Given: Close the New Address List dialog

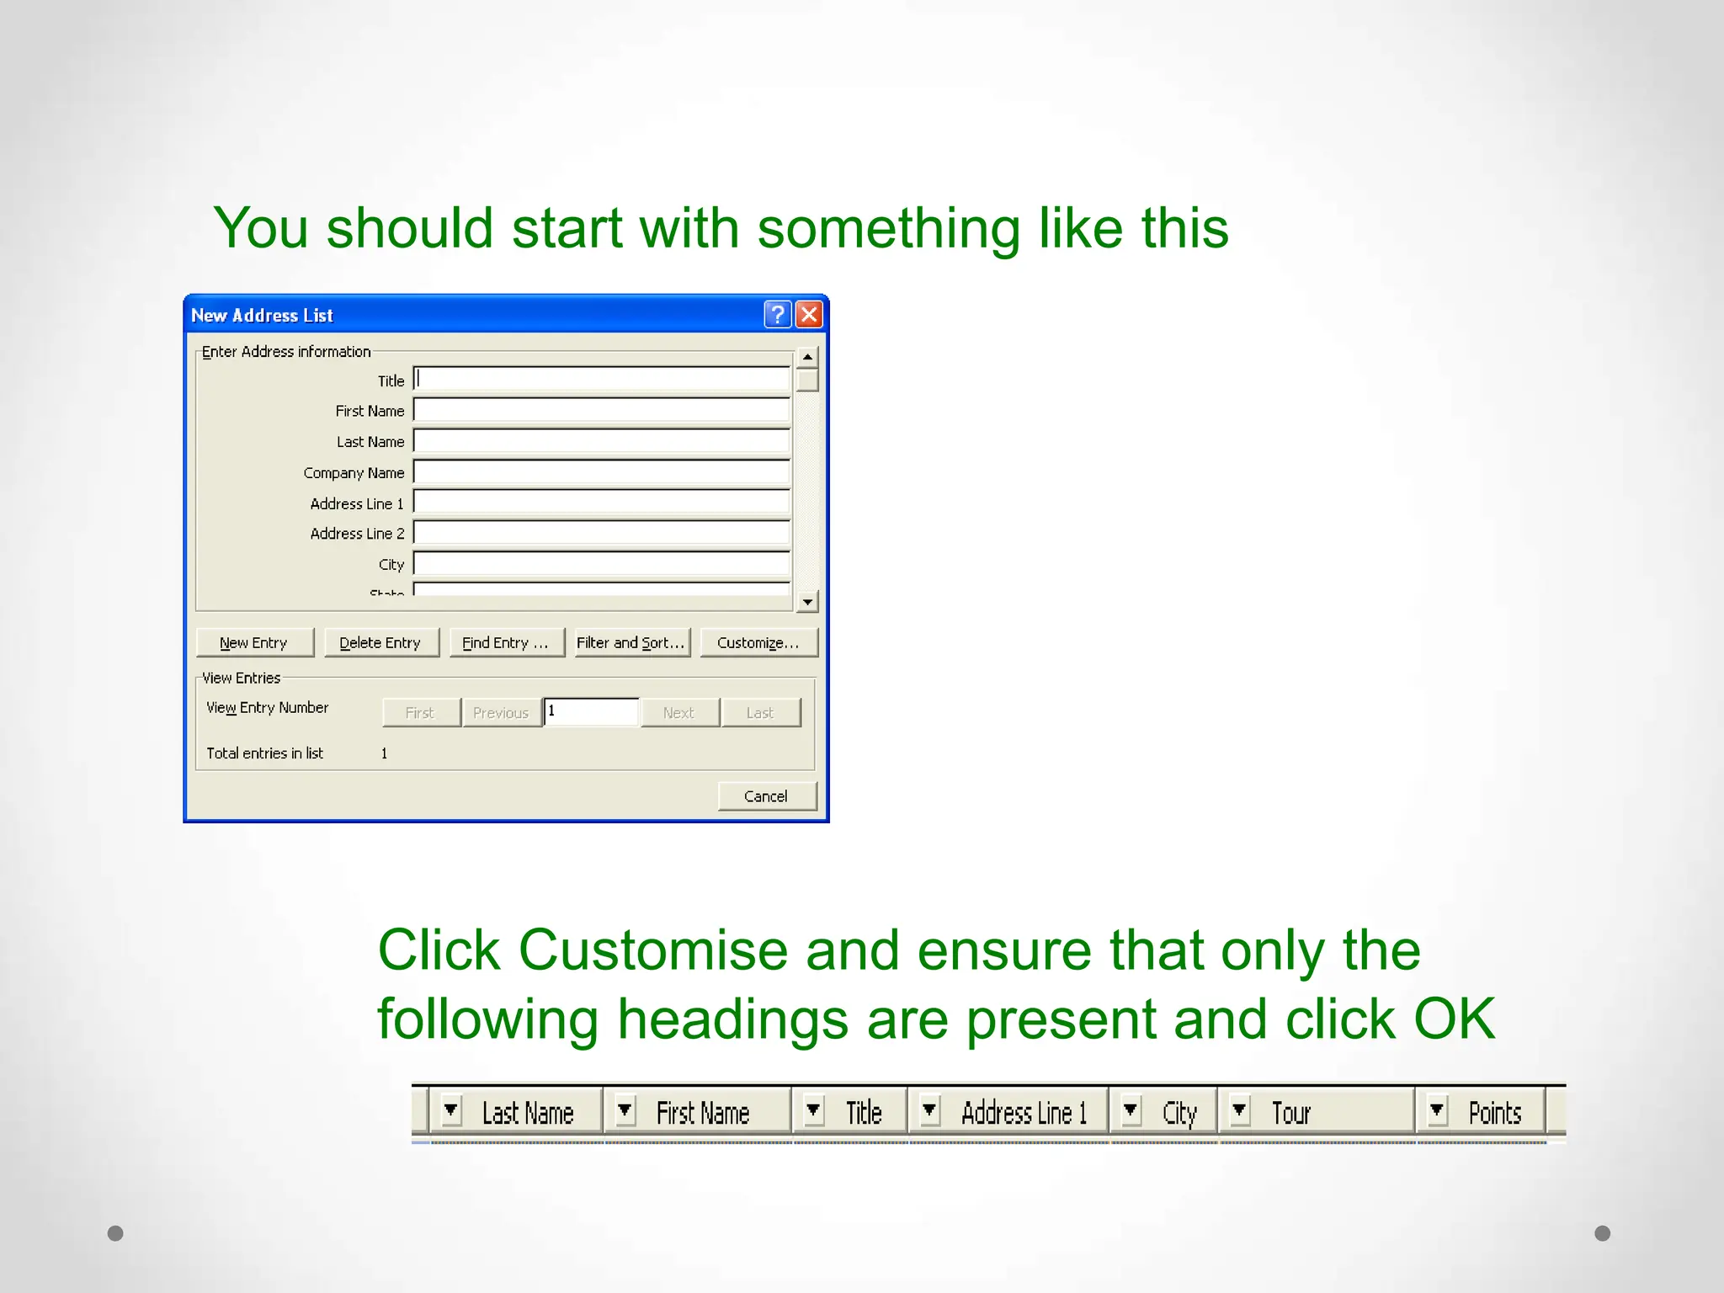Looking at the screenshot, I should pyautogui.click(x=809, y=315).
